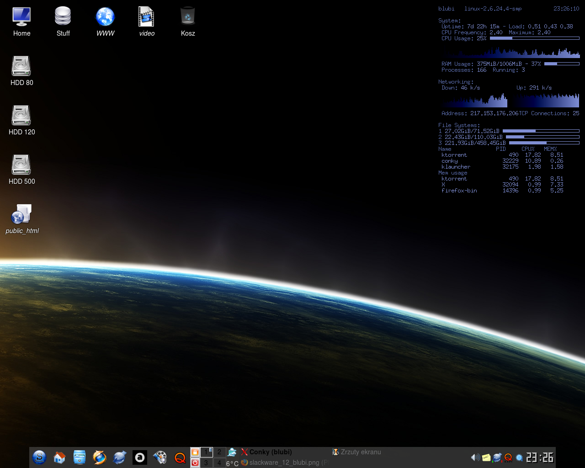This screenshot has width=585, height=468.
Task: Start the video player from the taskbar
Action: point(160,457)
